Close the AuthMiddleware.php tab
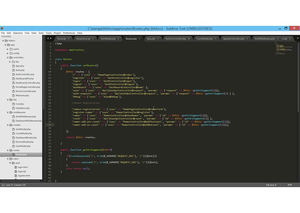Screen dimensions: 300x213 point(278,39)
